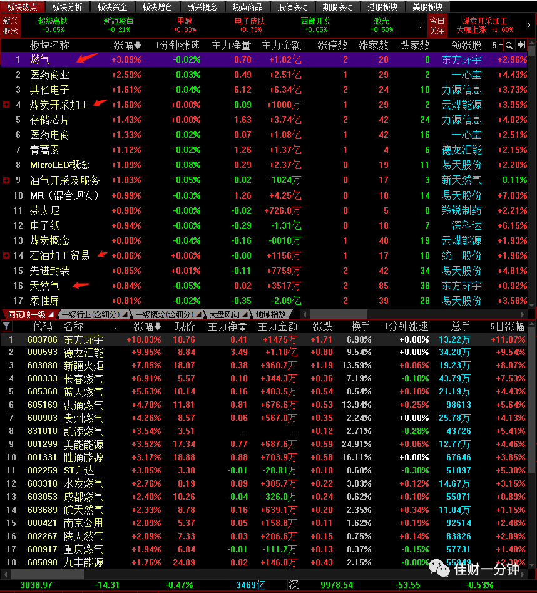Open stock 603080 新疆火炬 row
Screen dimensions: 537x593
pyautogui.click(x=265, y=365)
